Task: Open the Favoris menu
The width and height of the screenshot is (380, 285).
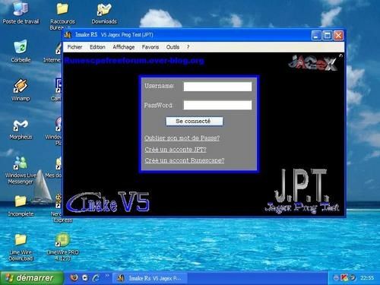Action: point(150,47)
